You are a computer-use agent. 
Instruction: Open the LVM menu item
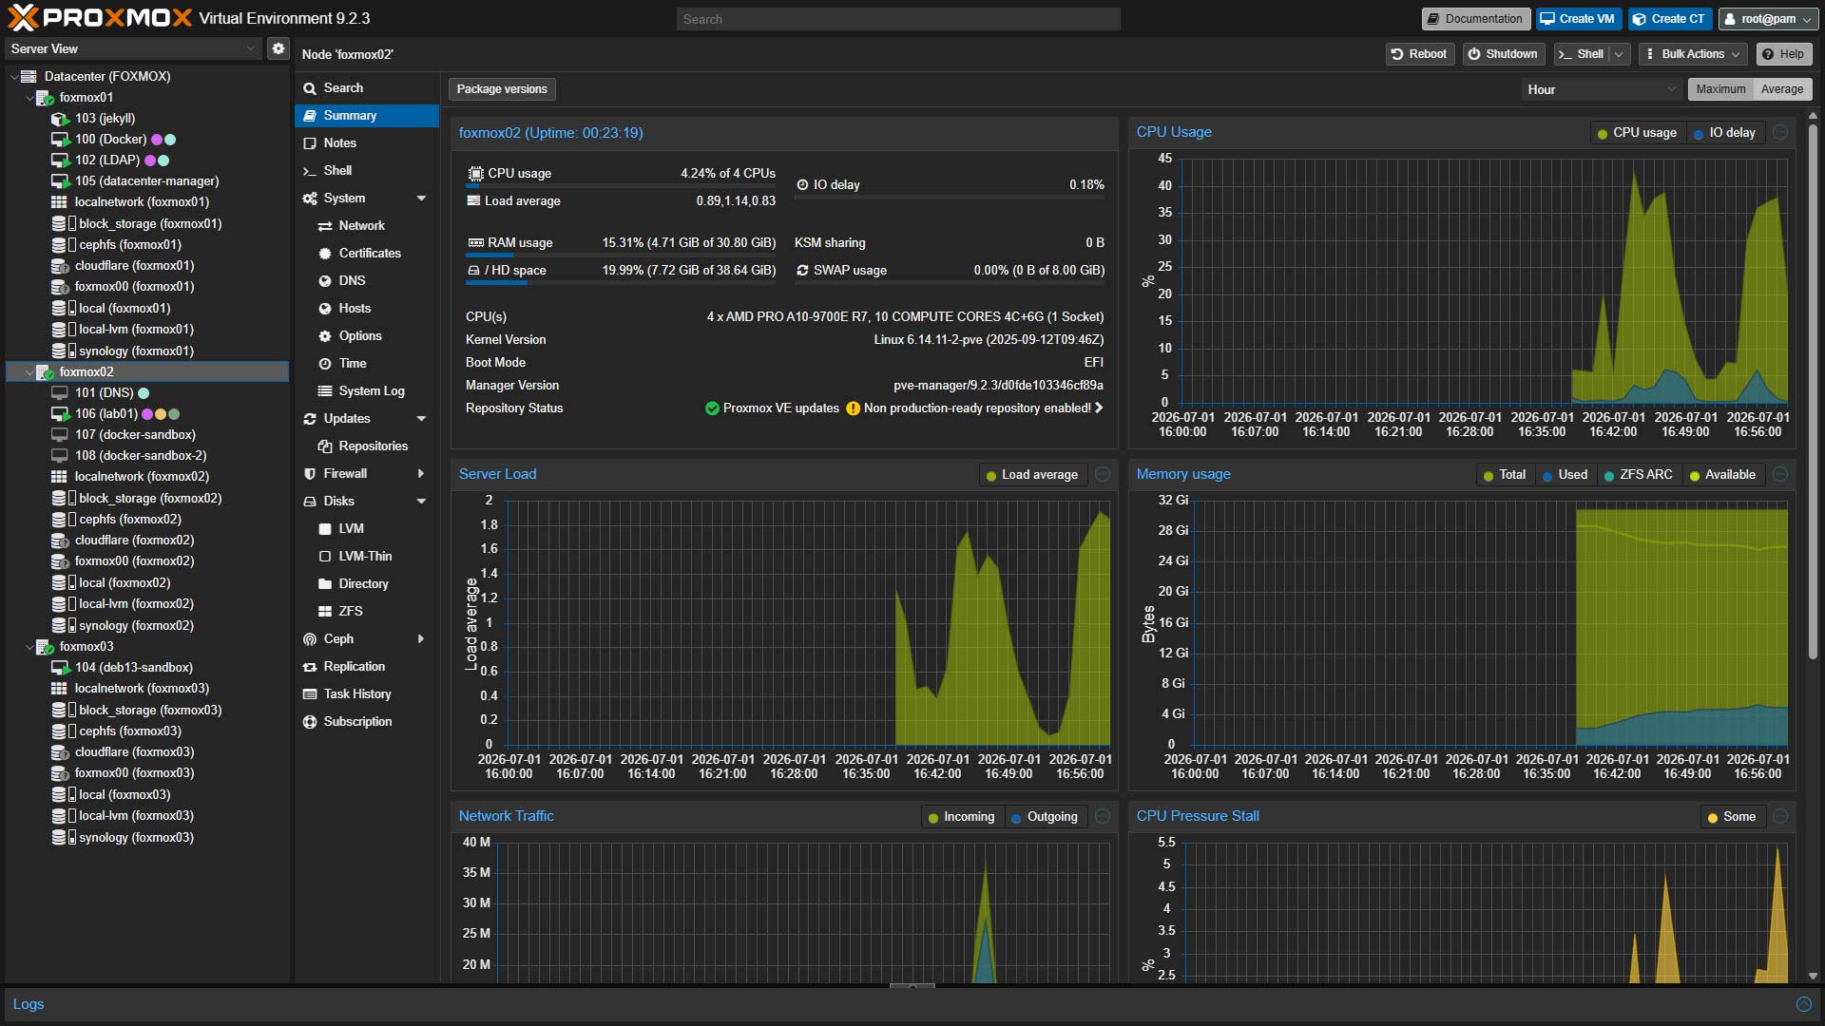tap(367, 529)
